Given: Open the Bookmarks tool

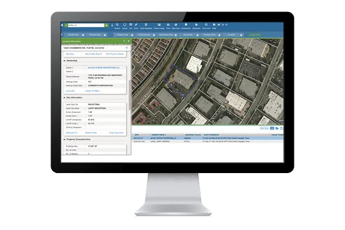Looking at the screenshot, I should [x=186, y=26].
